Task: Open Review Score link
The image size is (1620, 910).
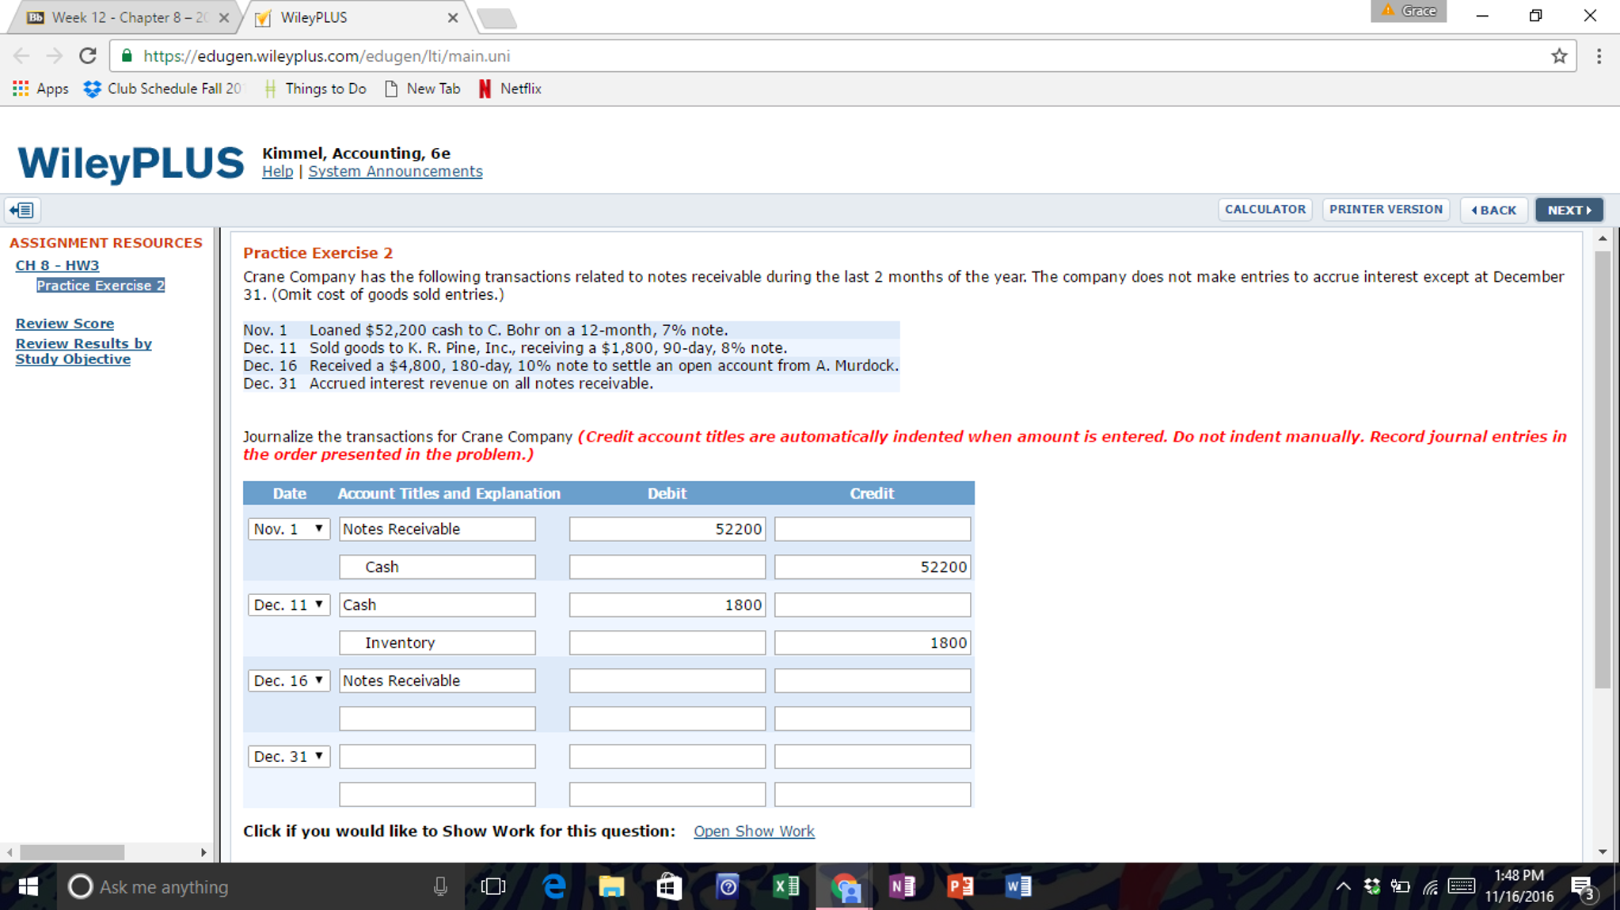Action: [x=65, y=323]
